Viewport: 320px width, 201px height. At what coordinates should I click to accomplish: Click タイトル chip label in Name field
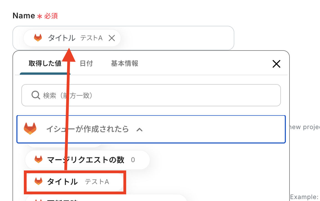pyautogui.click(x=62, y=38)
